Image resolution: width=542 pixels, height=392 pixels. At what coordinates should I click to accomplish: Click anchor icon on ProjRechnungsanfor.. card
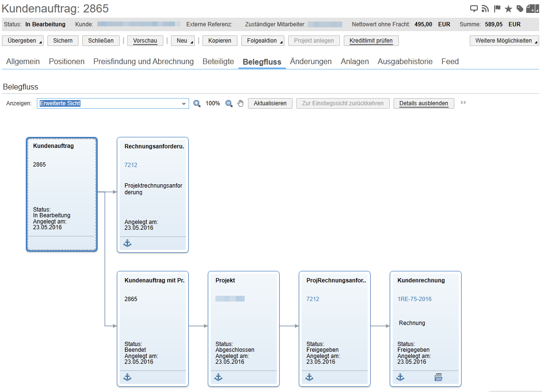pos(309,377)
